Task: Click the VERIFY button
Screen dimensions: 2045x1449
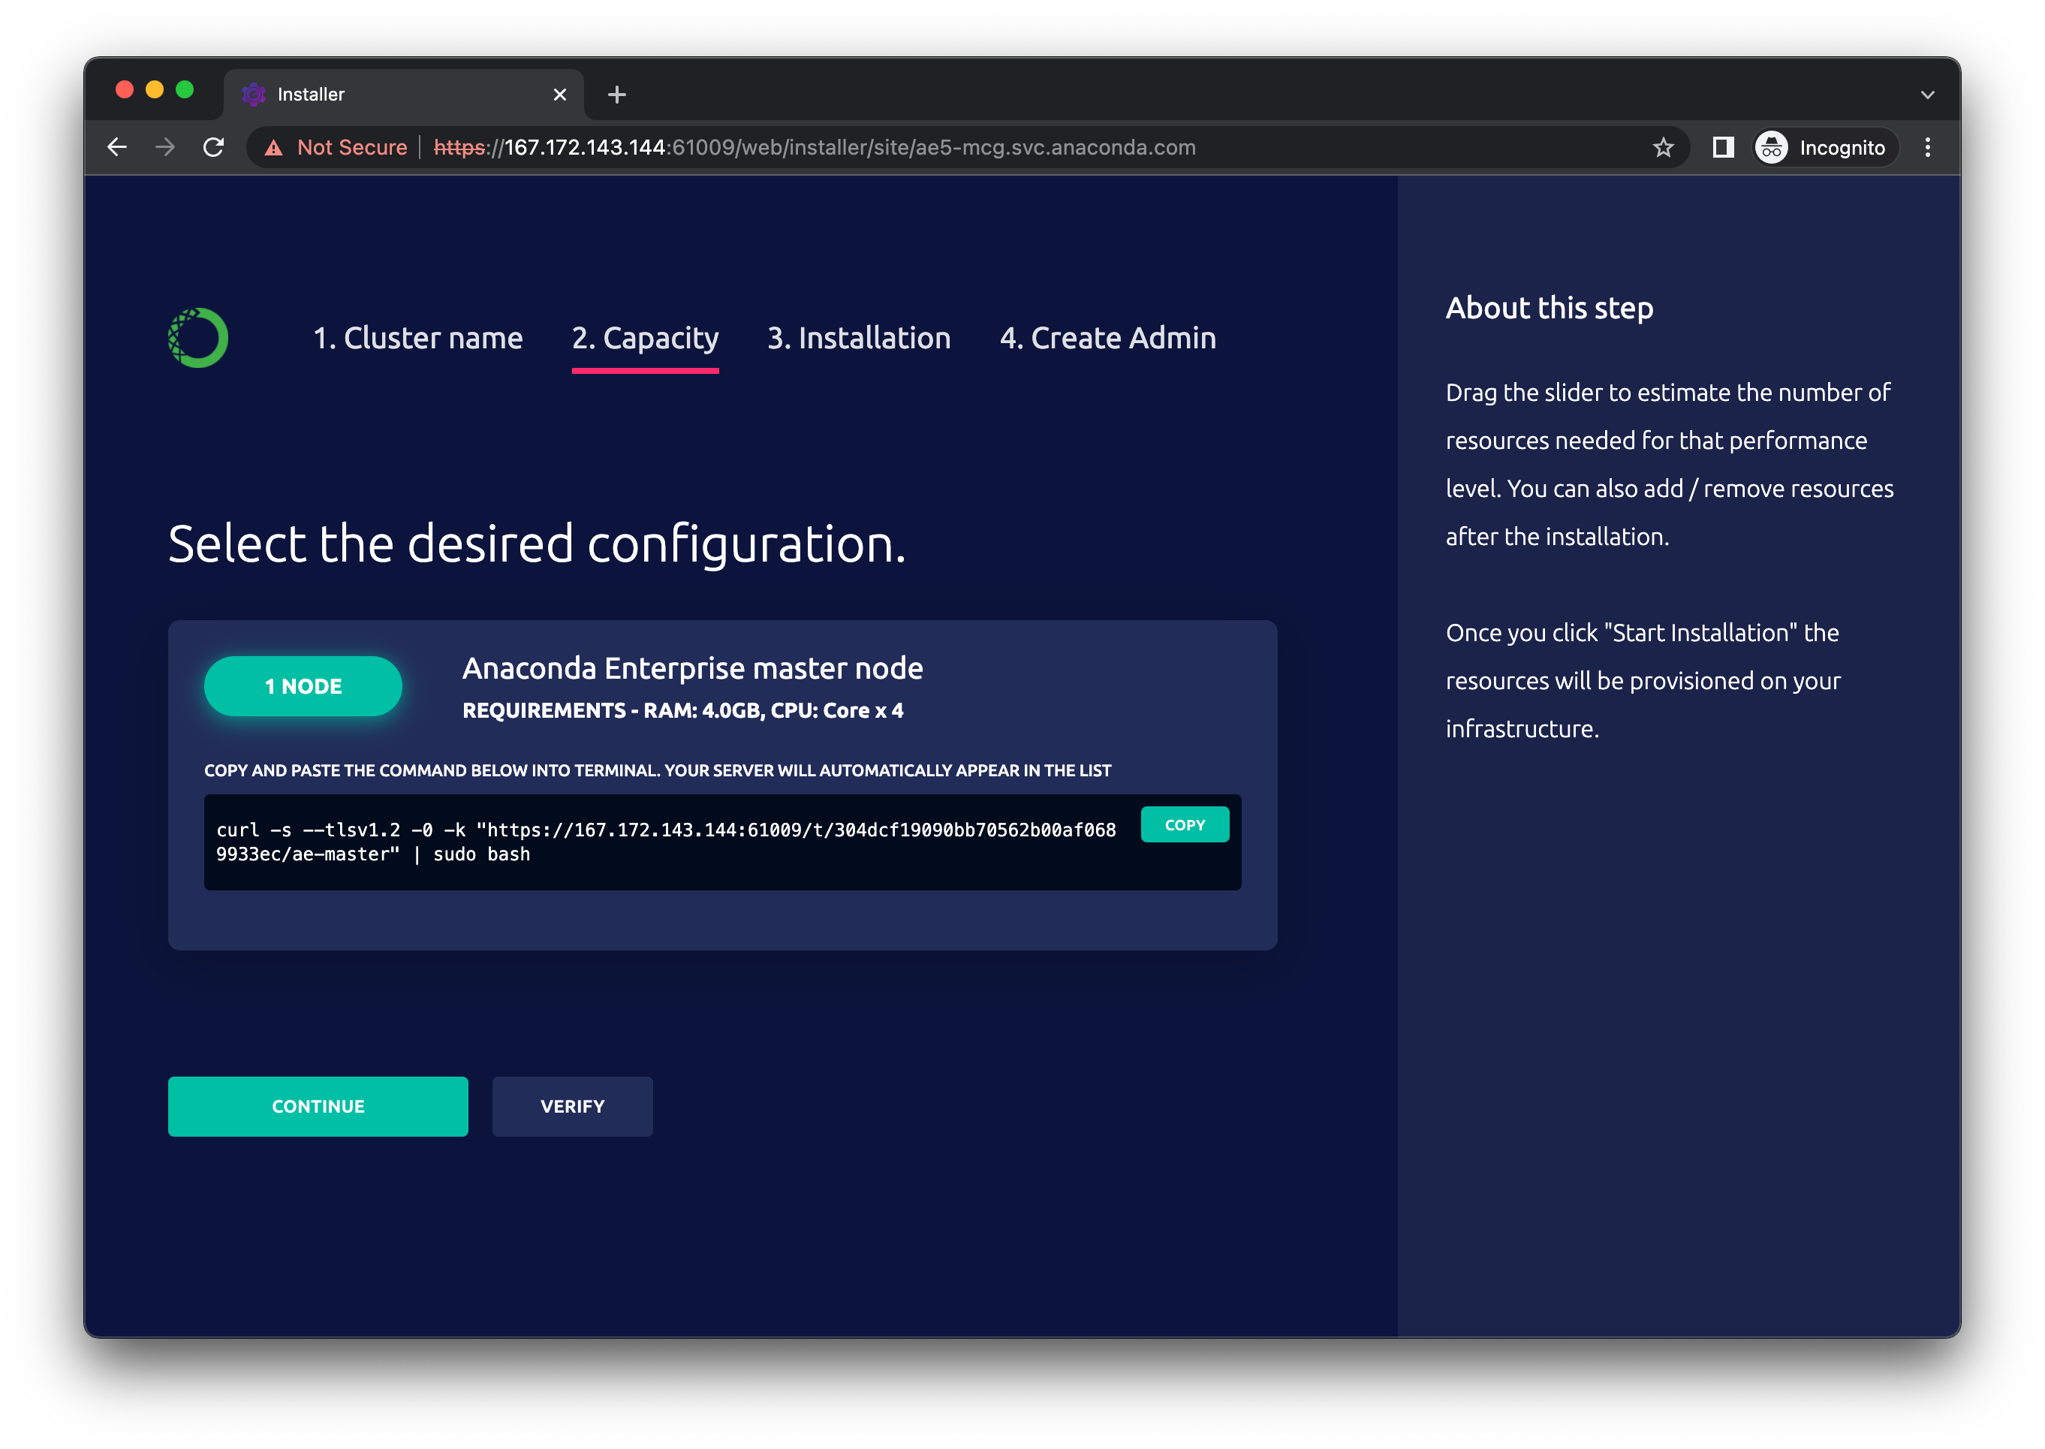Action: tap(572, 1107)
